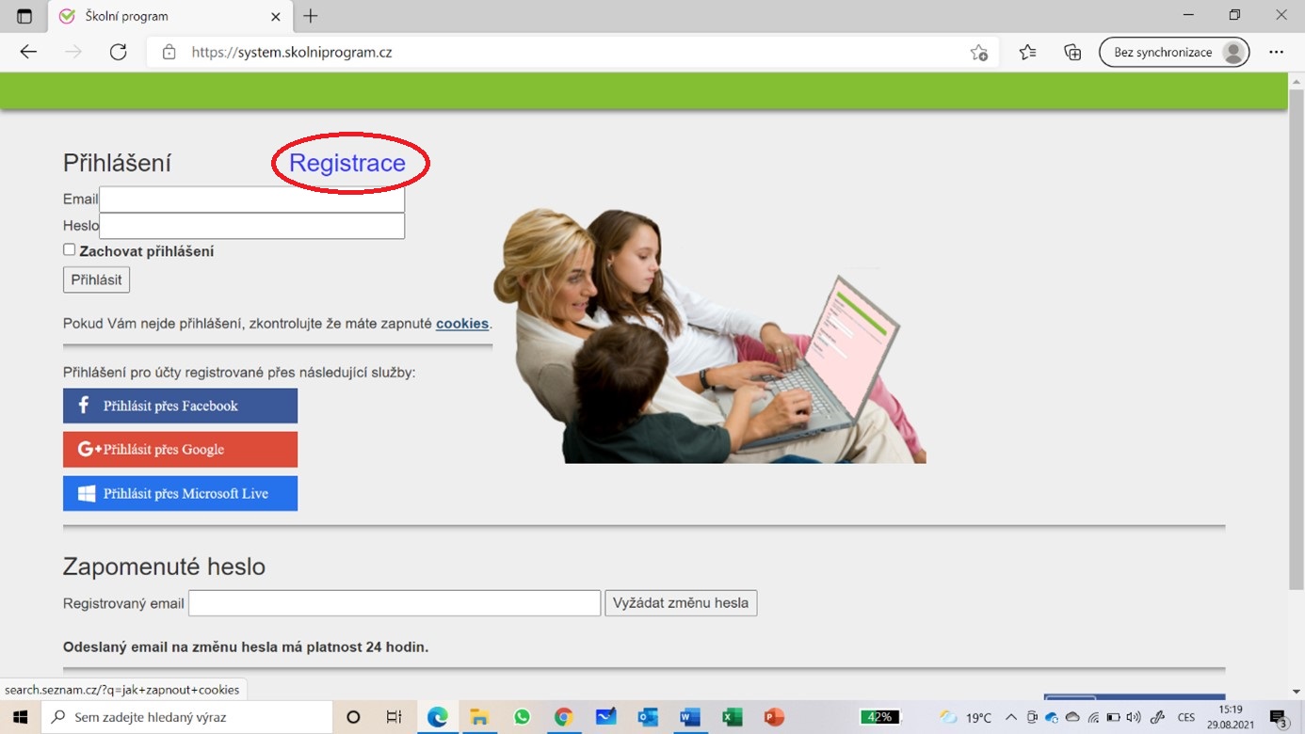Open Cortana circle icon on taskbar
The width and height of the screenshot is (1305, 734).
coord(353,717)
